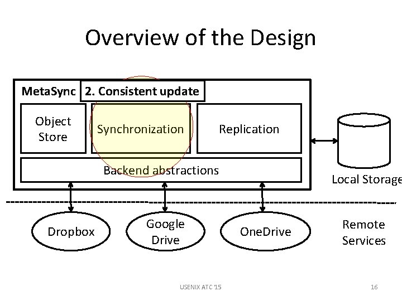
Task: Select the Local Storage label
Action: click(x=367, y=179)
